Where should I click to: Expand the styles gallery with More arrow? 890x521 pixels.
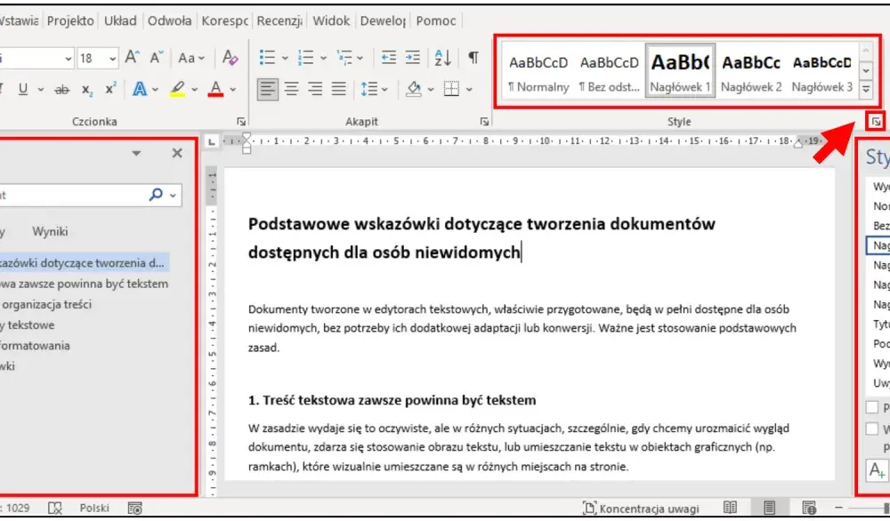(x=866, y=89)
